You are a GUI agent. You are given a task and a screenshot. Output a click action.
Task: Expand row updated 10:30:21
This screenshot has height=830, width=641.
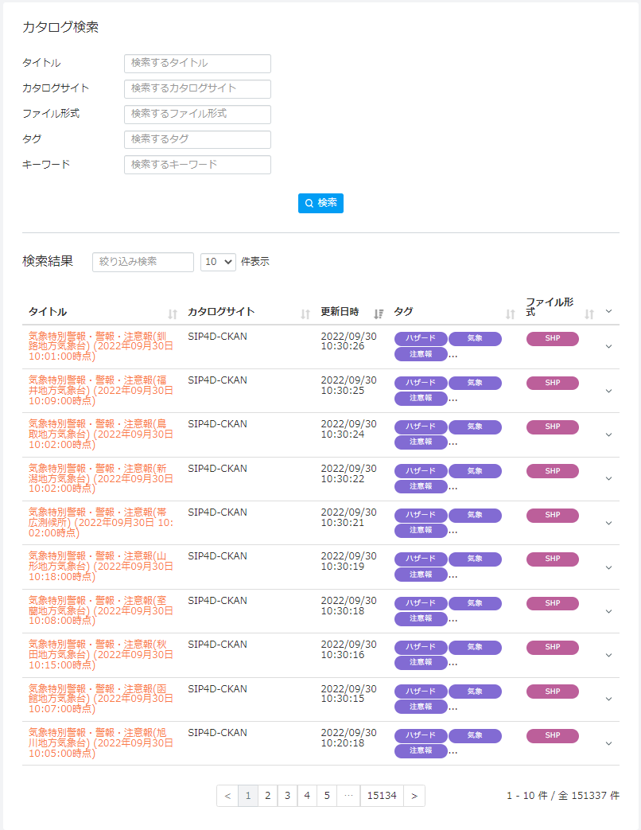pos(608,523)
